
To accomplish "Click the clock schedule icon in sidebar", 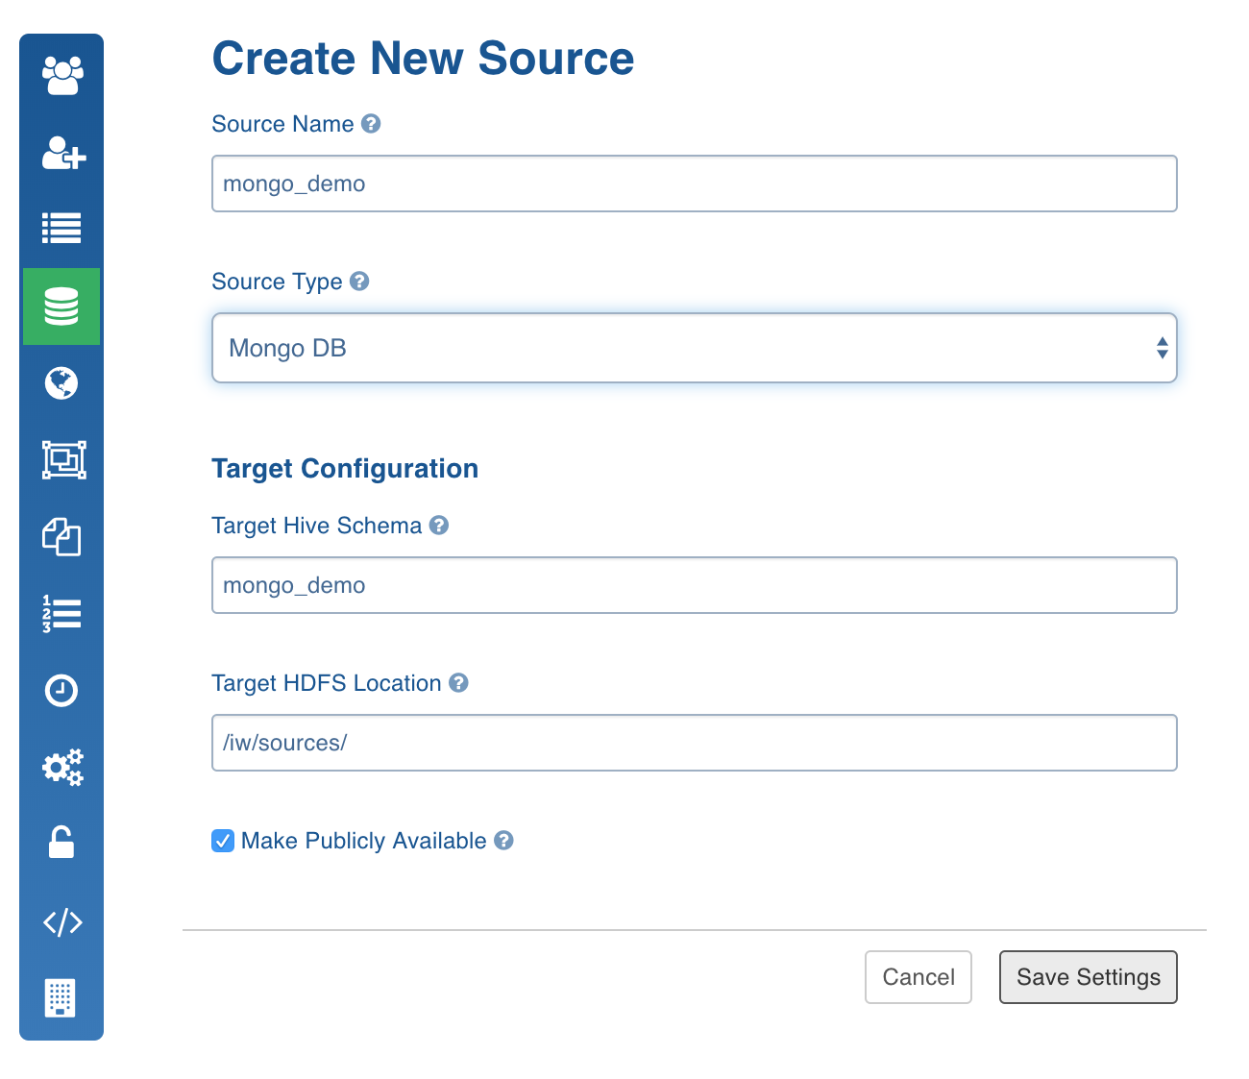I will [x=61, y=691].
